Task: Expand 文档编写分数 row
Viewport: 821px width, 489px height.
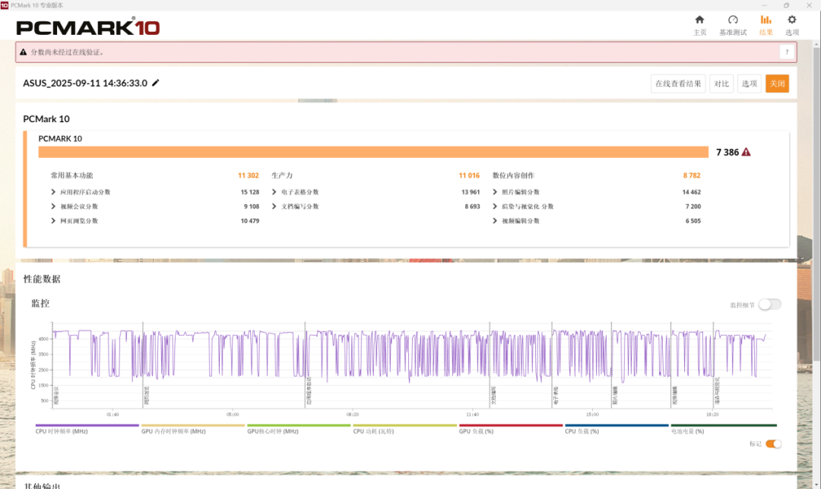Action: (x=274, y=206)
